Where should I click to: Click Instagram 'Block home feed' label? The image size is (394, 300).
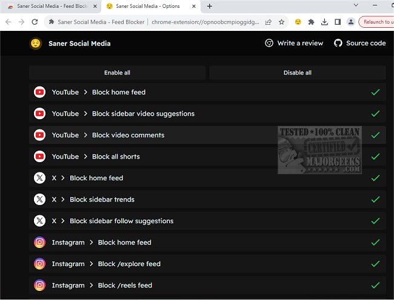(x=125, y=243)
